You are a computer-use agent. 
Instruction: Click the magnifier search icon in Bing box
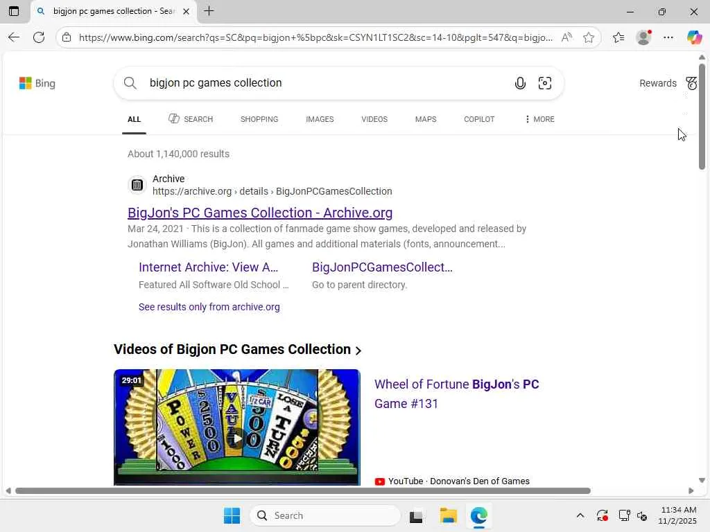point(130,83)
